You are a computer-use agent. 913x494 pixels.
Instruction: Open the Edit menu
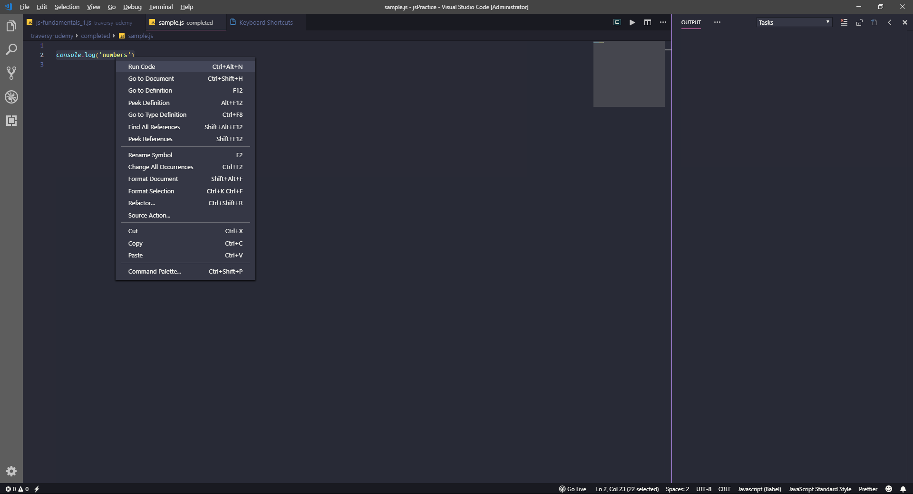pos(42,7)
